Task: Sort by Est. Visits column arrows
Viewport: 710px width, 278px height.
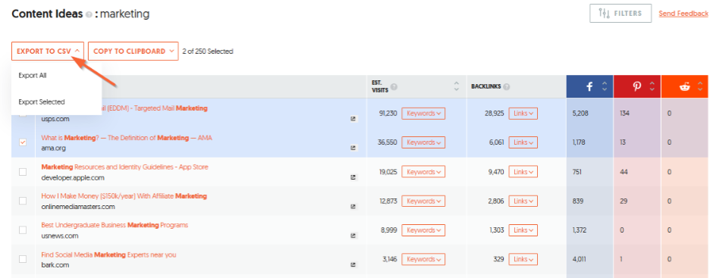Action: pos(457,86)
